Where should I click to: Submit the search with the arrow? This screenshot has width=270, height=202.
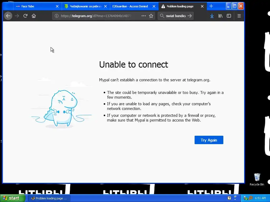(x=190, y=16)
